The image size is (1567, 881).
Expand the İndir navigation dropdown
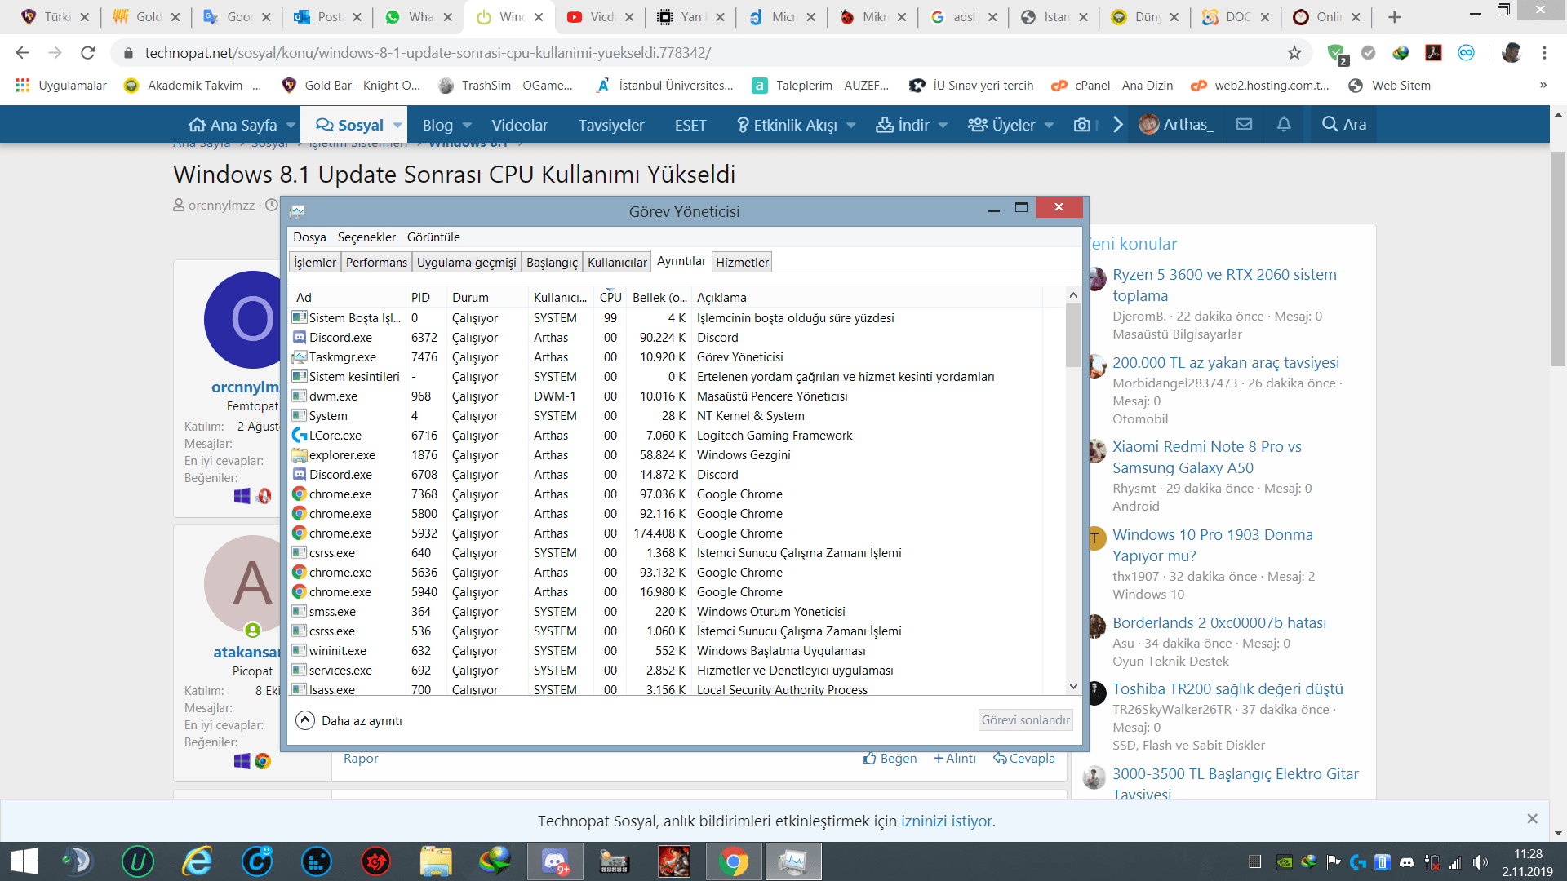(x=943, y=125)
